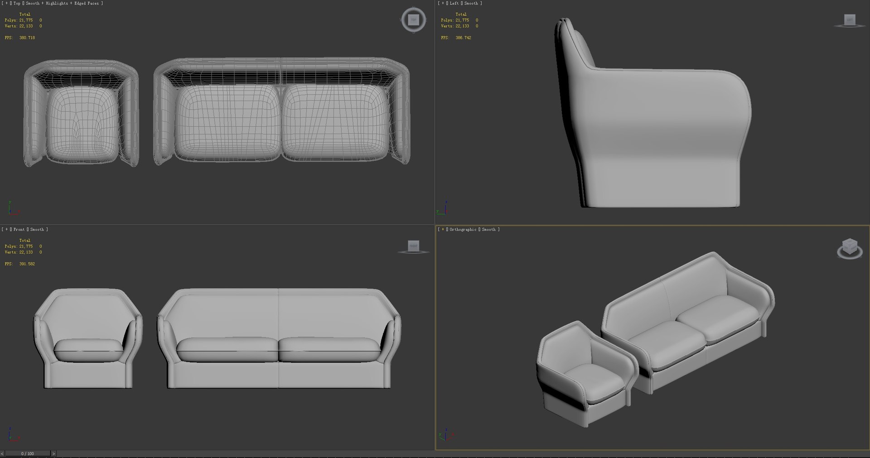Click the ViewCube in the Orthographic viewport
This screenshot has height=458, width=870.
click(850, 248)
